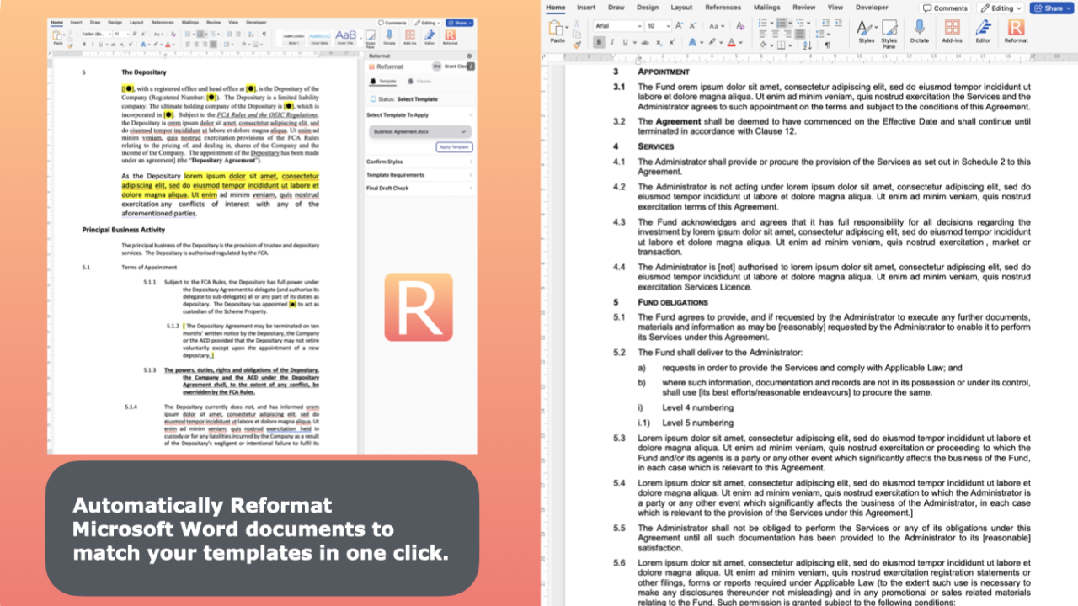This screenshot has height=606, width=1078.
Task: Click the Format Painter icon
Action: 576,42
